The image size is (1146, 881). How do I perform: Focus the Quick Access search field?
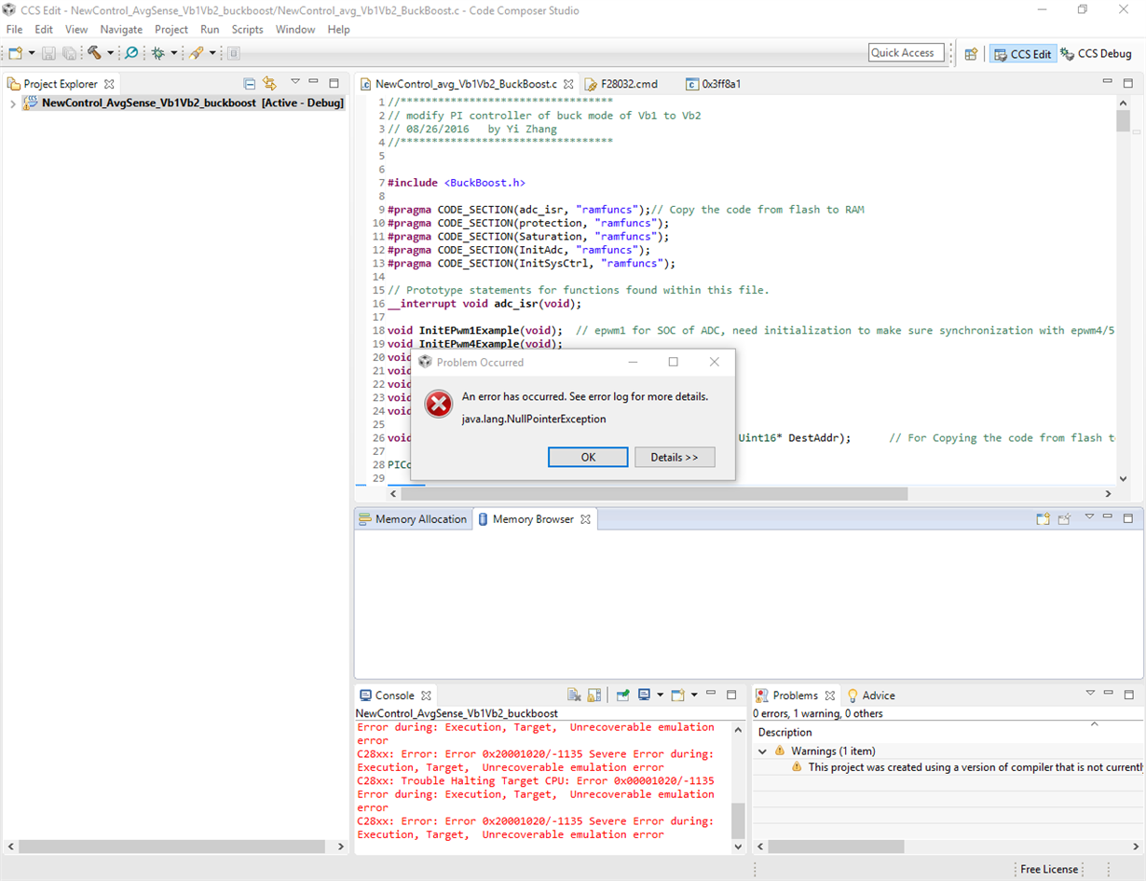point(906,53)
